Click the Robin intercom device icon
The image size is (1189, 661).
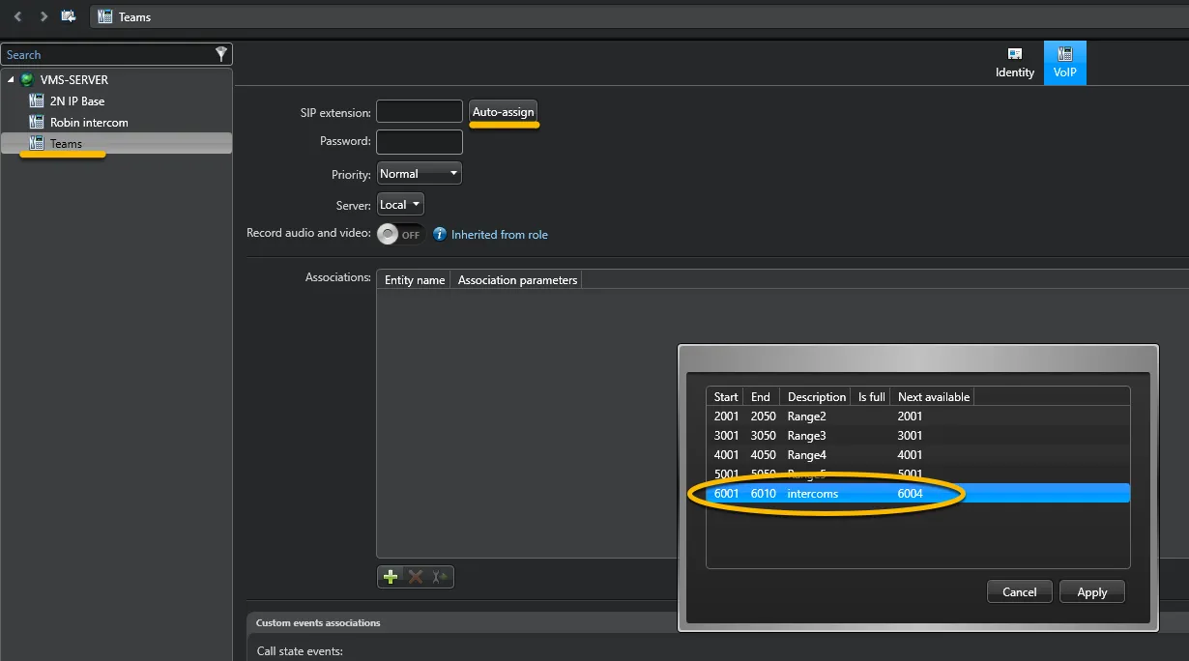(37, 122)
